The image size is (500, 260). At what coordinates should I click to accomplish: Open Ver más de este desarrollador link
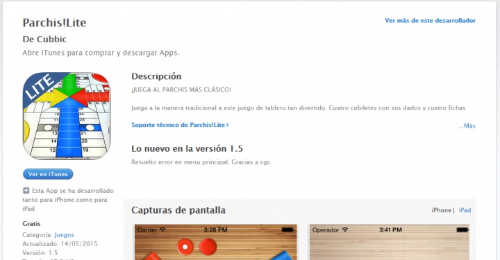click(x=430, y=20)
